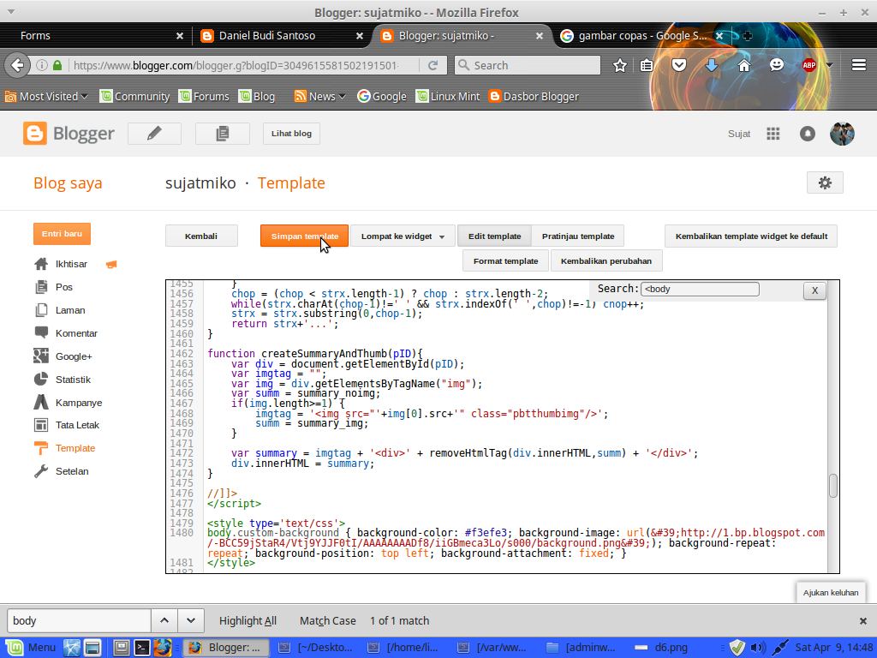Click Simpan template button
The image size is (877, 658).
(304, 236)
